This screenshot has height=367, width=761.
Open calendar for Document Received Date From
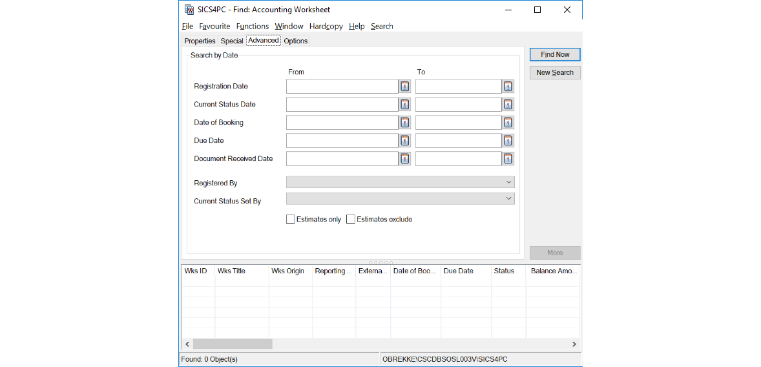[x=405, y=159]
